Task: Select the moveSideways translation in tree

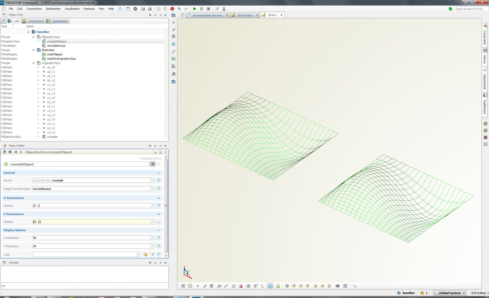Action: click(56, 46)
